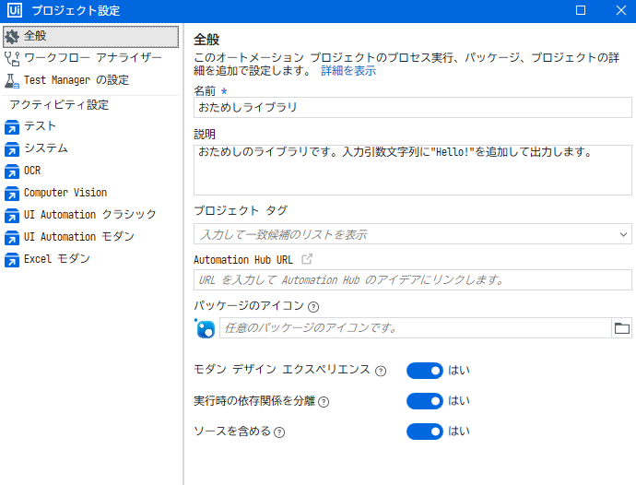Image resolution: width=636 pixels, height=485 pixels.
Task: Open Test Manager の設定 page
Action: [91, 81]
